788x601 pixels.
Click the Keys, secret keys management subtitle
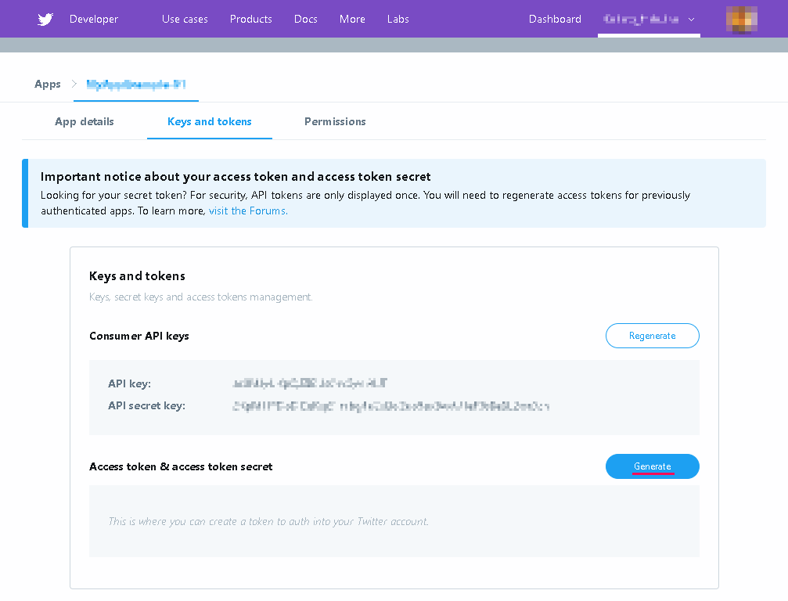pyautogui.click(x=201, y=297)
